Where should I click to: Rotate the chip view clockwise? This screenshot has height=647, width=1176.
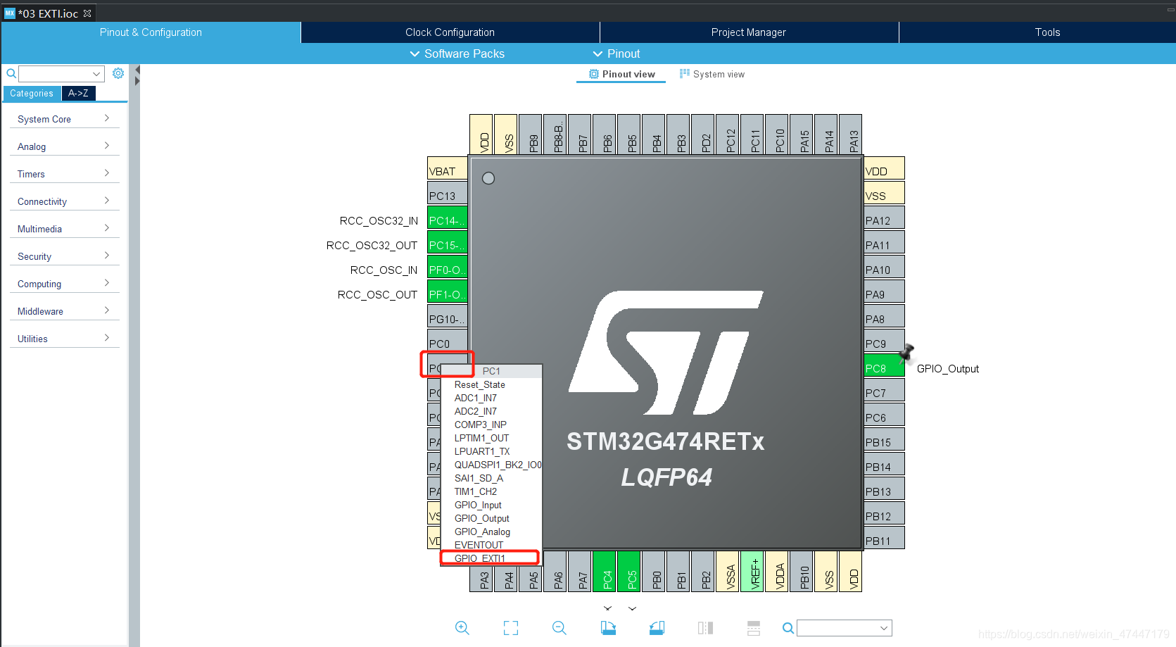609,628
